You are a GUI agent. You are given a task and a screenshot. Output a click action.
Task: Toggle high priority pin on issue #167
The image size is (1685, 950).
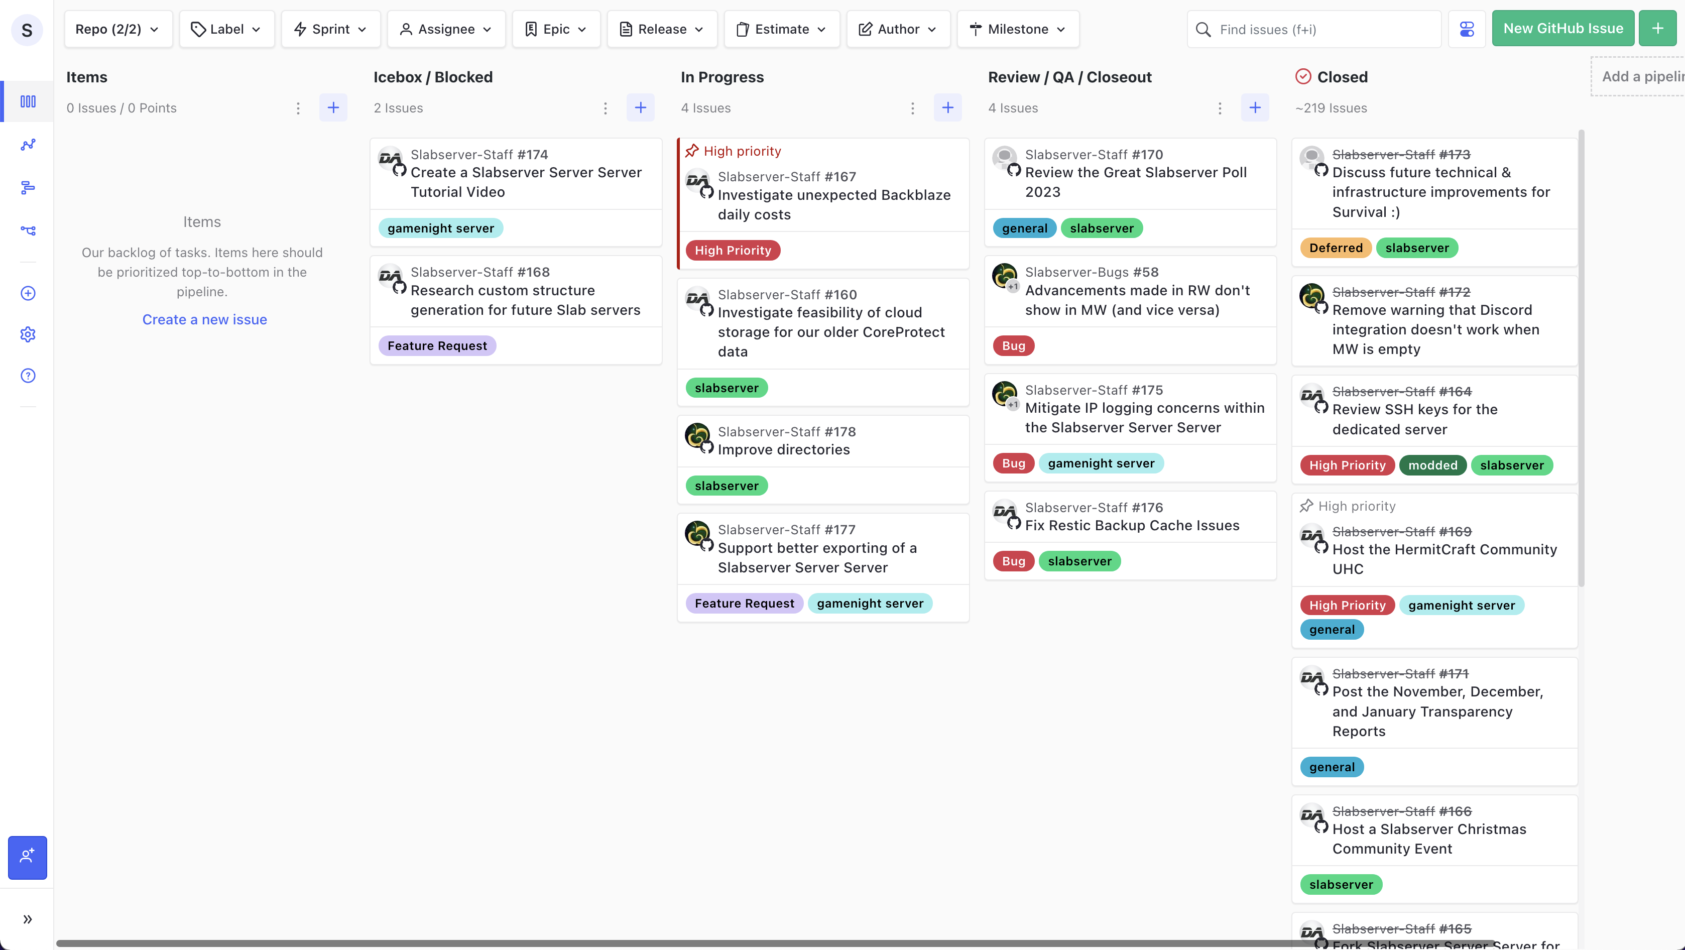(x=692, y=151)
